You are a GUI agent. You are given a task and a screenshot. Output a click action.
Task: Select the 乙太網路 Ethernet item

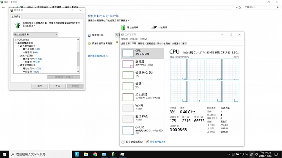[143, 97]
